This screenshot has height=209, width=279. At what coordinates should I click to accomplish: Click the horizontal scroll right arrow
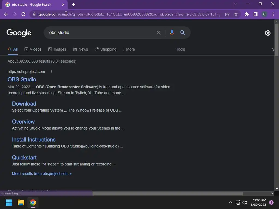[x=272, y=193]
